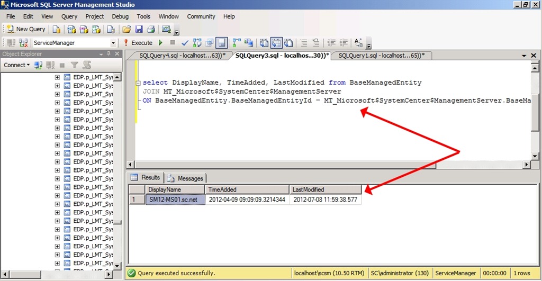Click the Parse query checkmark icon

(x=185, y=43)
